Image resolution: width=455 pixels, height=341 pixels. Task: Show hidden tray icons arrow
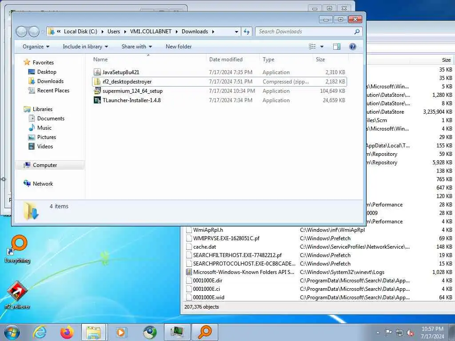378,333
